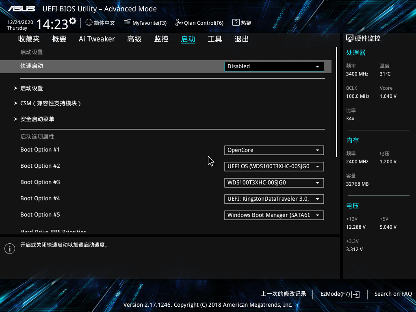Click the Qfan Control fan icon

coord(179,23)
